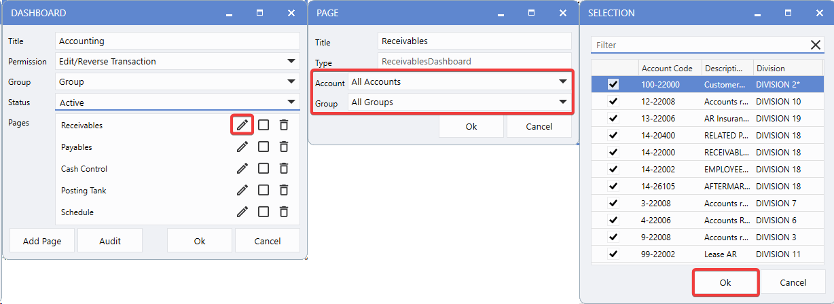
Task: Click the Add Page button
Action: point(41,241)
